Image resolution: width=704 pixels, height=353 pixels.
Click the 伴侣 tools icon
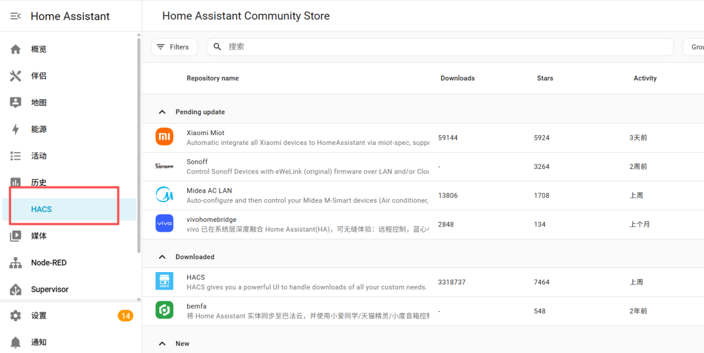[16, 76]
